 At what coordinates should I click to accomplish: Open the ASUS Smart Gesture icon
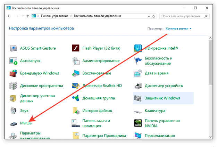coord(13,48)
